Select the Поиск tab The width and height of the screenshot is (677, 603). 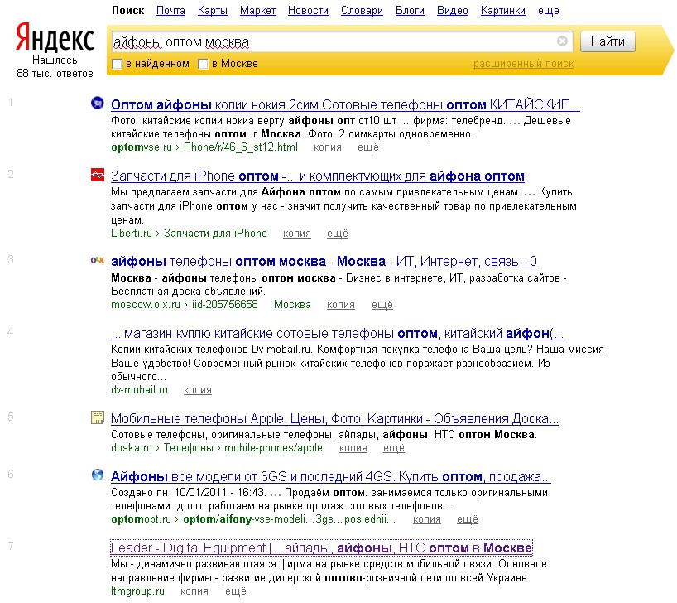[x=127, y=11]
